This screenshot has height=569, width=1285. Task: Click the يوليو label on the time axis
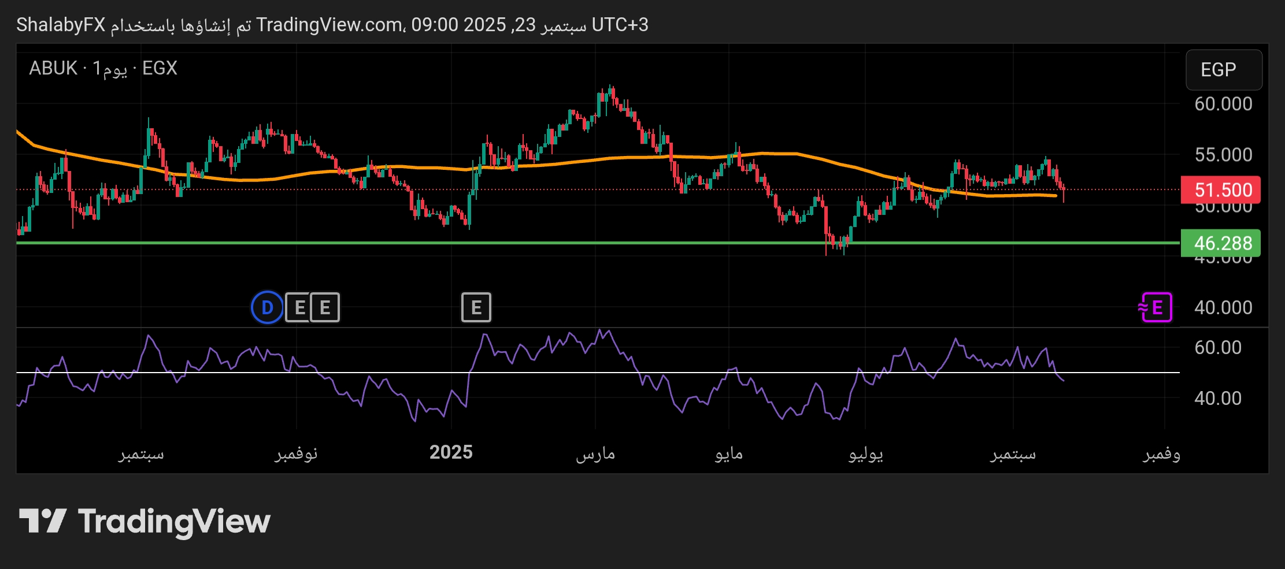pos(865,454)
